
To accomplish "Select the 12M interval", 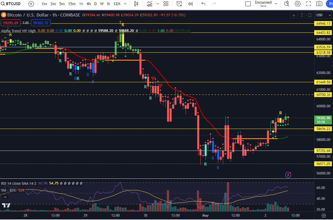I will click(x=117, y=4).
